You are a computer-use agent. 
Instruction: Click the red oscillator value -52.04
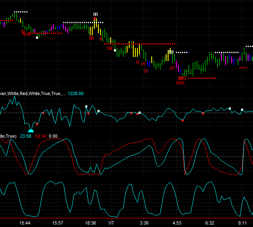click(40, 136)
